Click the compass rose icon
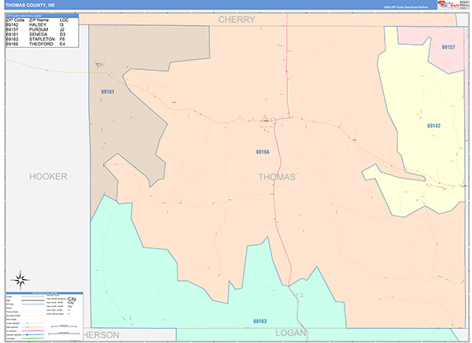 click(x=20, y=280)
